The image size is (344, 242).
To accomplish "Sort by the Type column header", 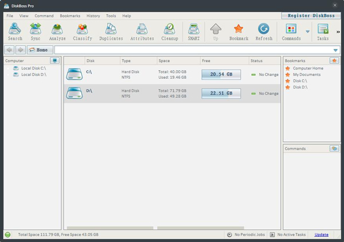I will 138,61.
